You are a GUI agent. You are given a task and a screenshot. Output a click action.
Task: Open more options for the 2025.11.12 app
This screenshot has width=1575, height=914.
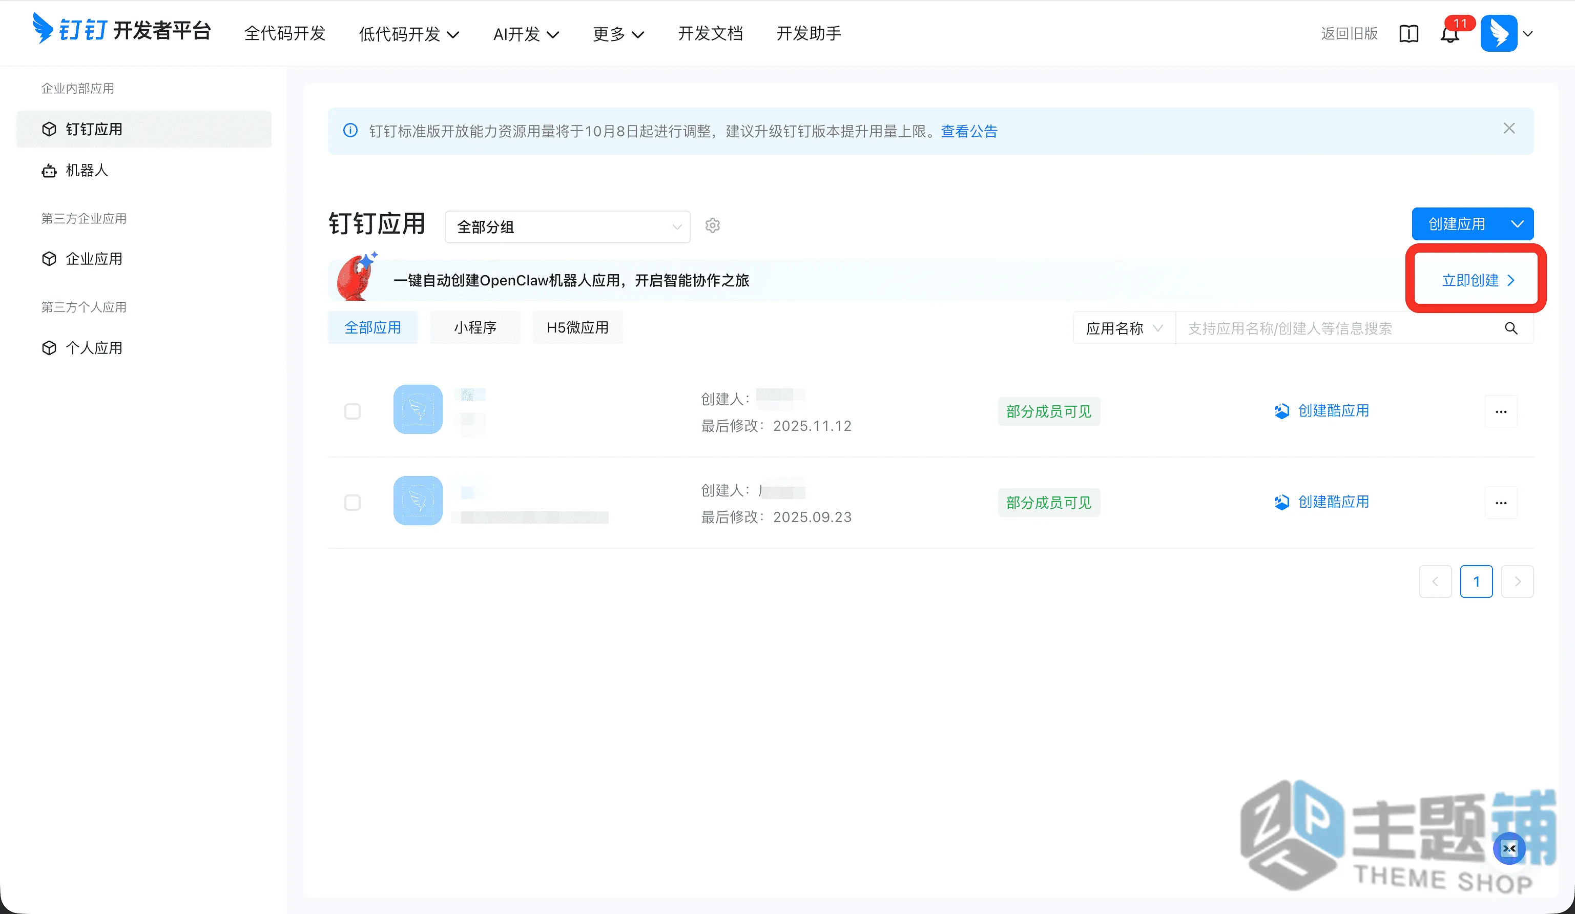pyautogui.click(x=1501, y=411)
